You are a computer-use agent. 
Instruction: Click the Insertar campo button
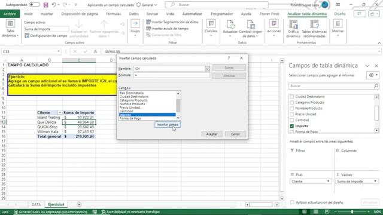click(168, 125)
